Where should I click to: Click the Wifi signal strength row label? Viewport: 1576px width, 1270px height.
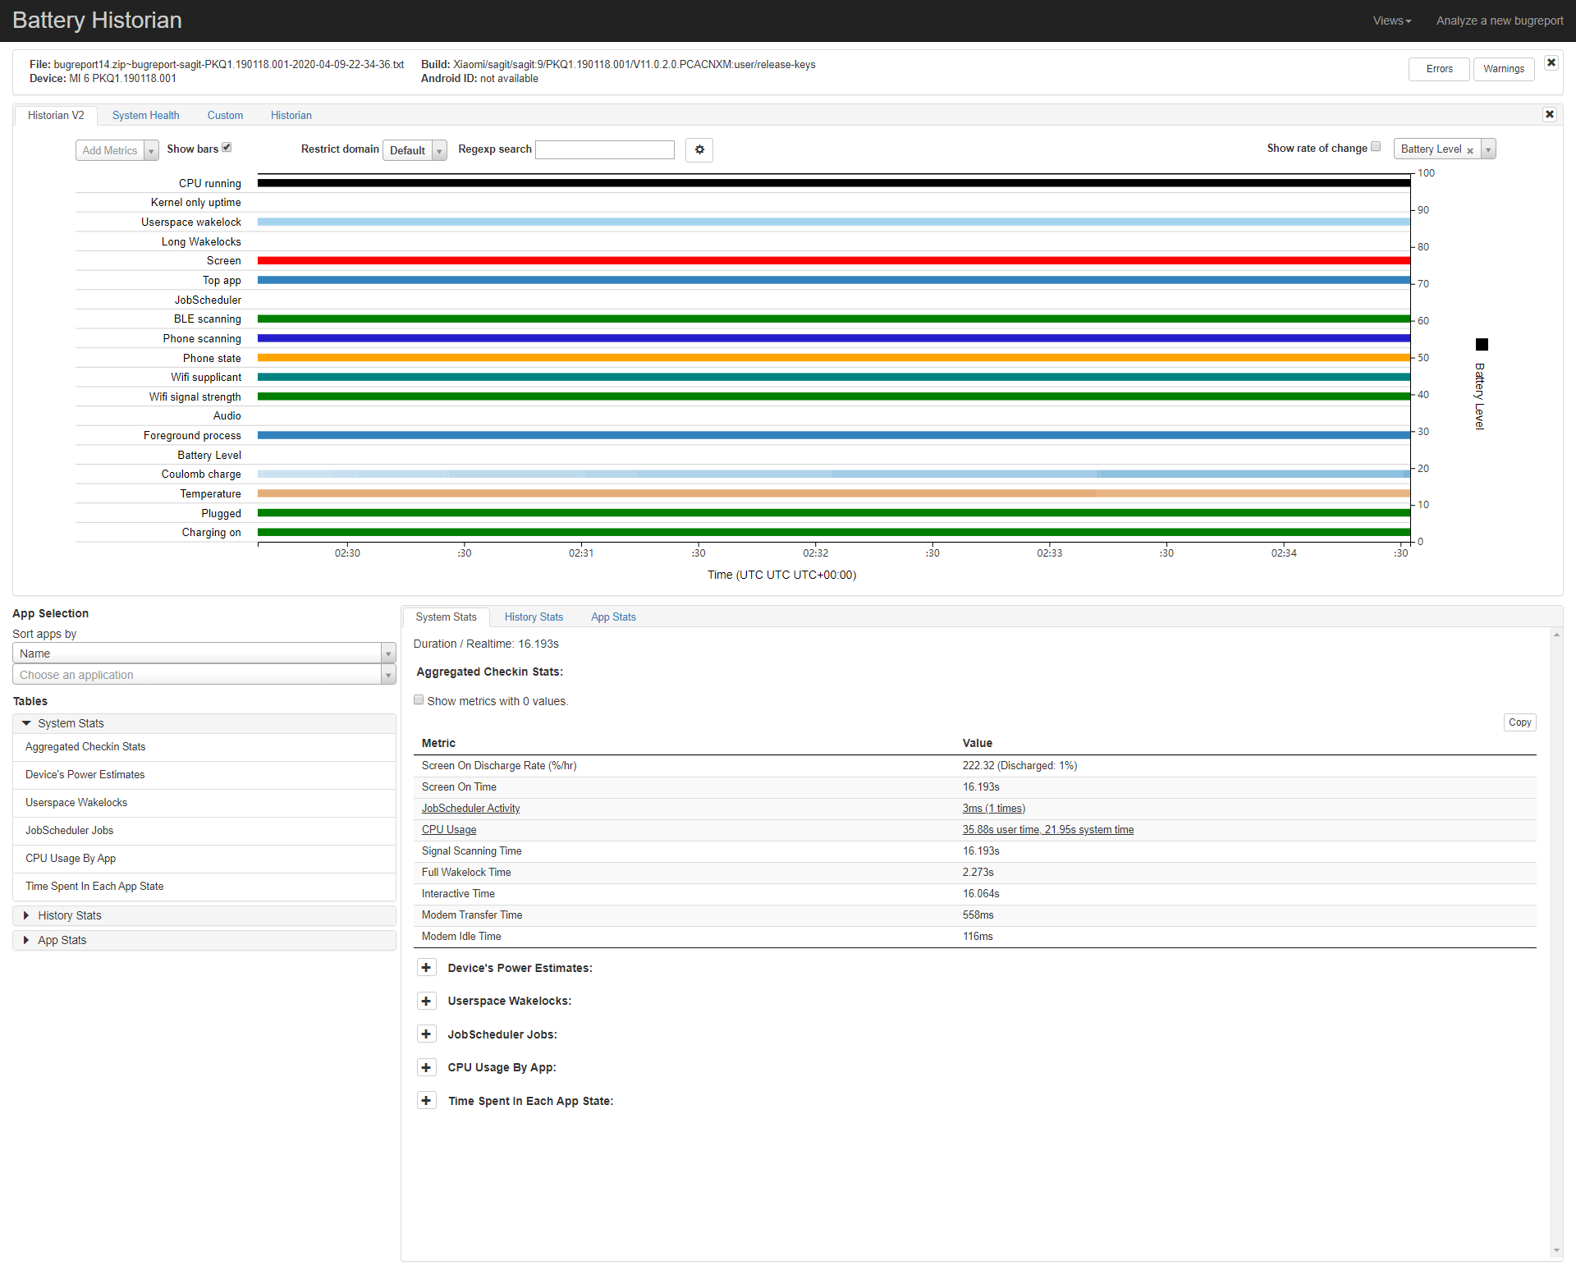pyautogui.click(x=195, y=397)
